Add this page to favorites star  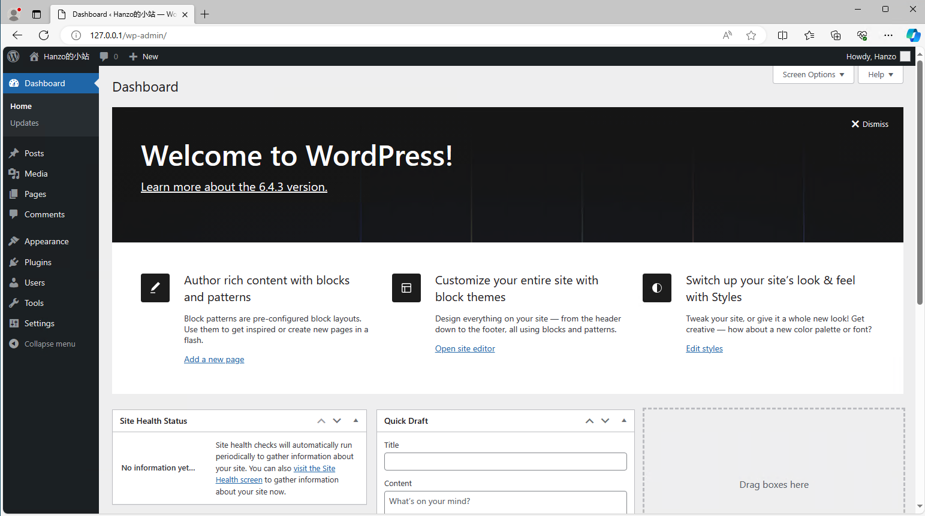(x=751, y=35)
